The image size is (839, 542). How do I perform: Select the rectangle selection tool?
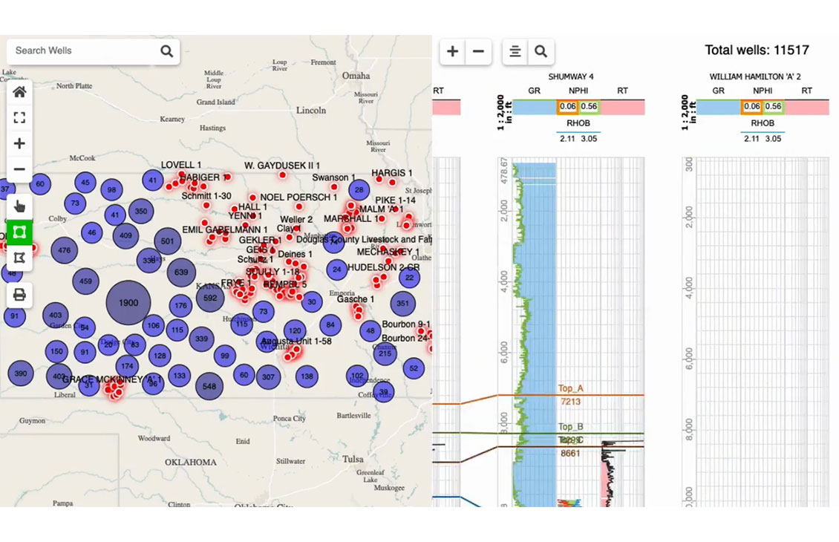[19, 232]
